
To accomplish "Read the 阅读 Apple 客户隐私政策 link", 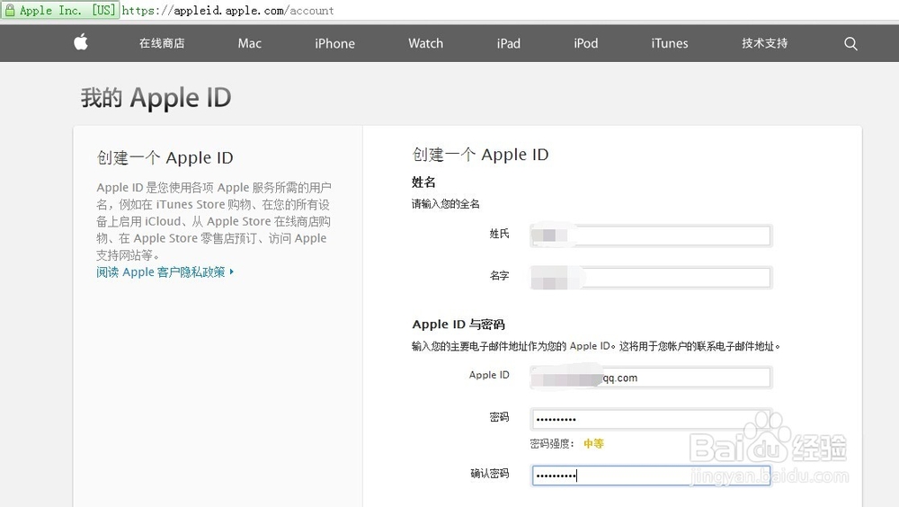I will [165, 271].
